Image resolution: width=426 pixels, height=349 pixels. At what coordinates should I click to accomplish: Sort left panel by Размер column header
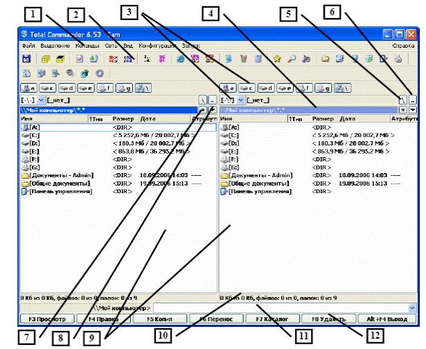[x=125, y=118]
